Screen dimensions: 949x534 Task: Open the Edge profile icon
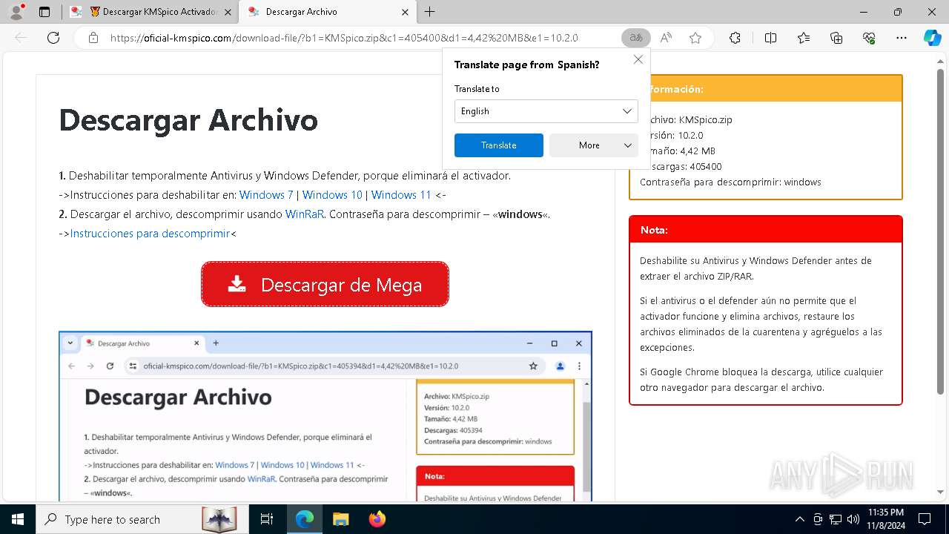pyautogui.click(x=16, y=12)
